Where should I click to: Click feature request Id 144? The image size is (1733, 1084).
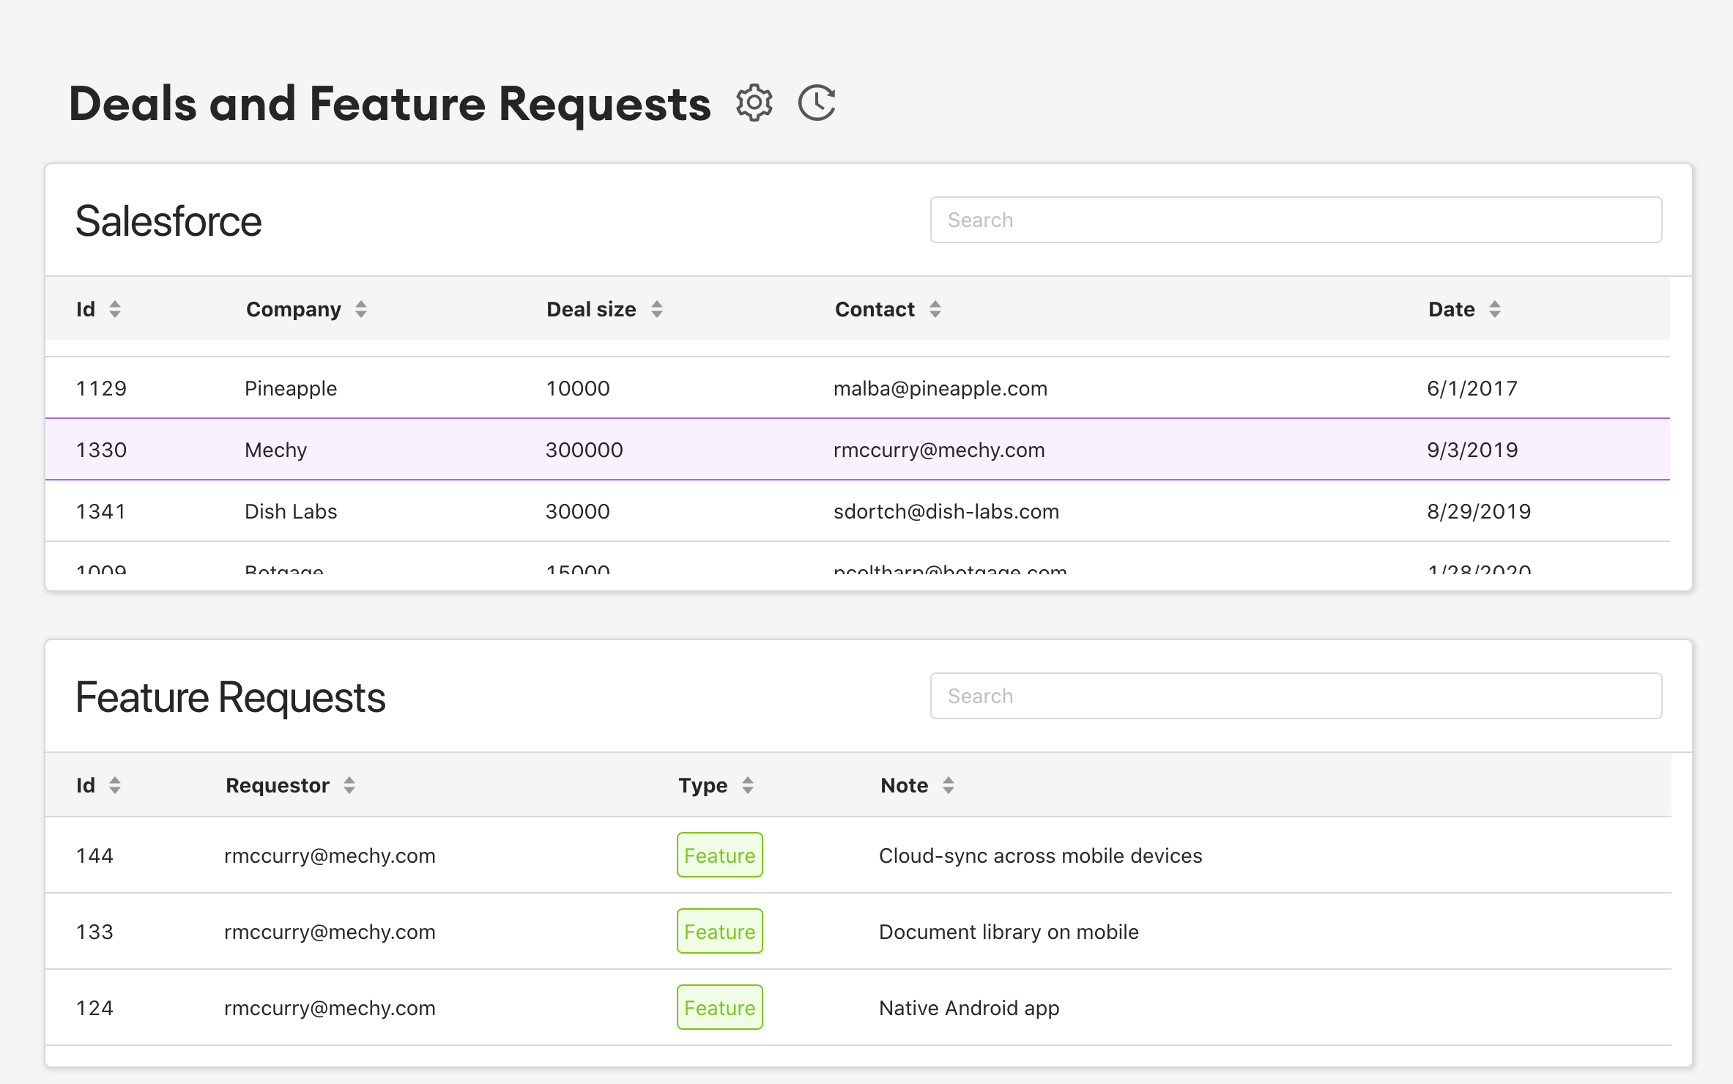tap(94, 855)
